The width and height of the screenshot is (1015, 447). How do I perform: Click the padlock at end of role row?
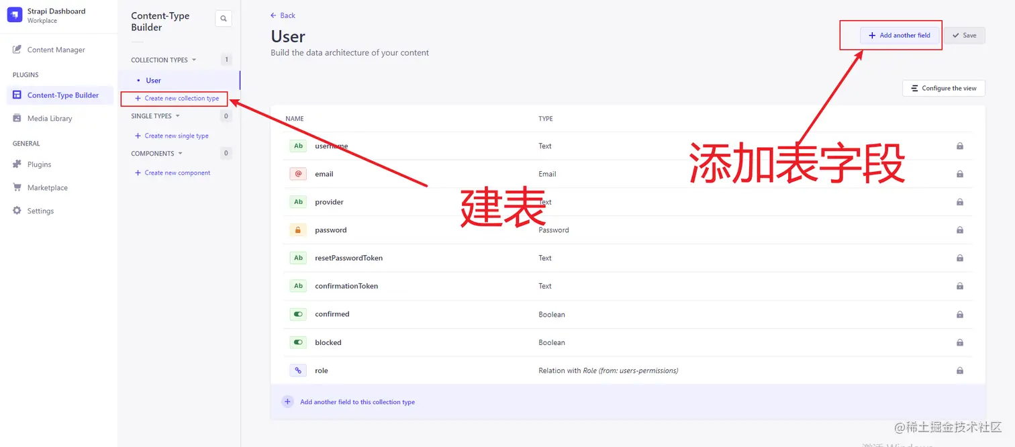960,370
